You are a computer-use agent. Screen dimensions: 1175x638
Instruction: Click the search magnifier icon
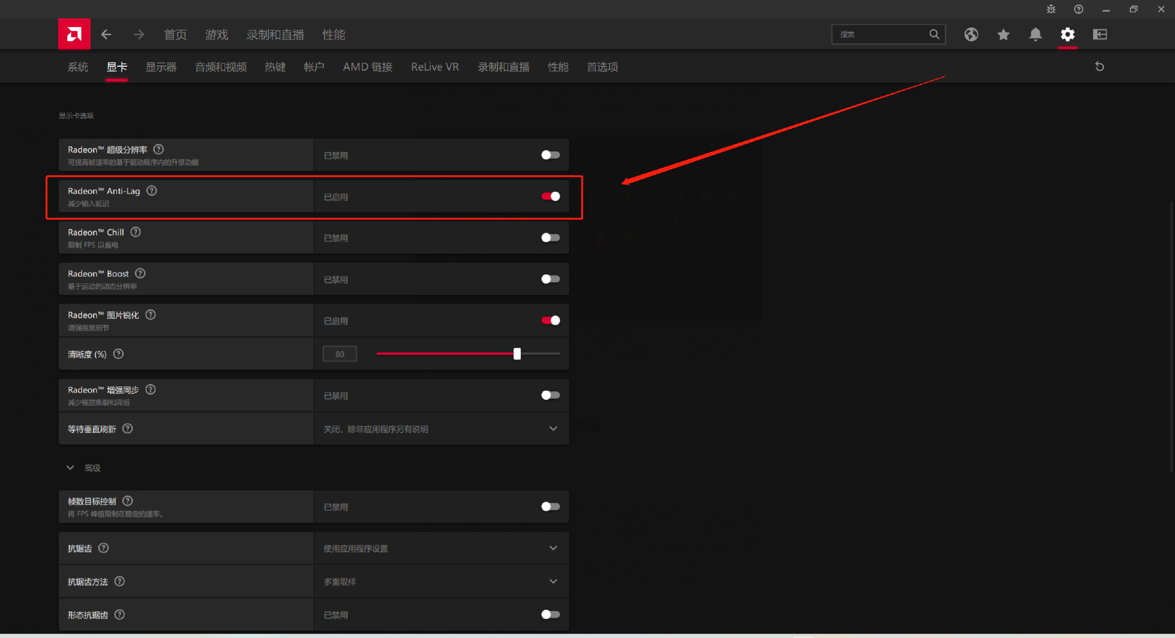tap(934, 34)
